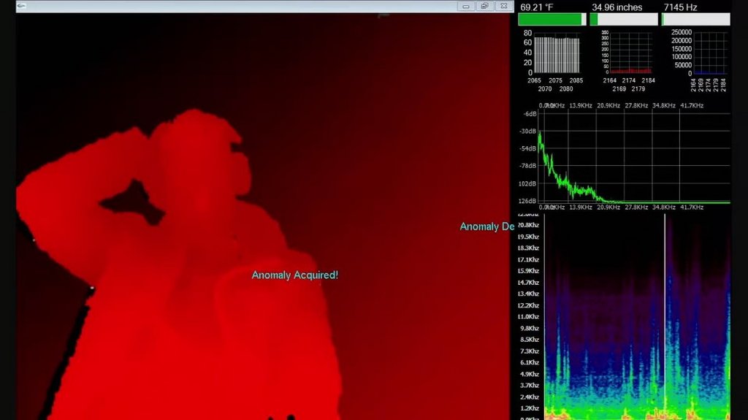Viewport: 748px width, 420px height.
Task: Click the 2080 label under the temperature chart
Action: (x=566, y=89)
